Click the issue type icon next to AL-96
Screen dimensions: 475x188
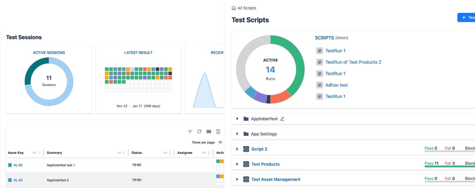[10, 165]
